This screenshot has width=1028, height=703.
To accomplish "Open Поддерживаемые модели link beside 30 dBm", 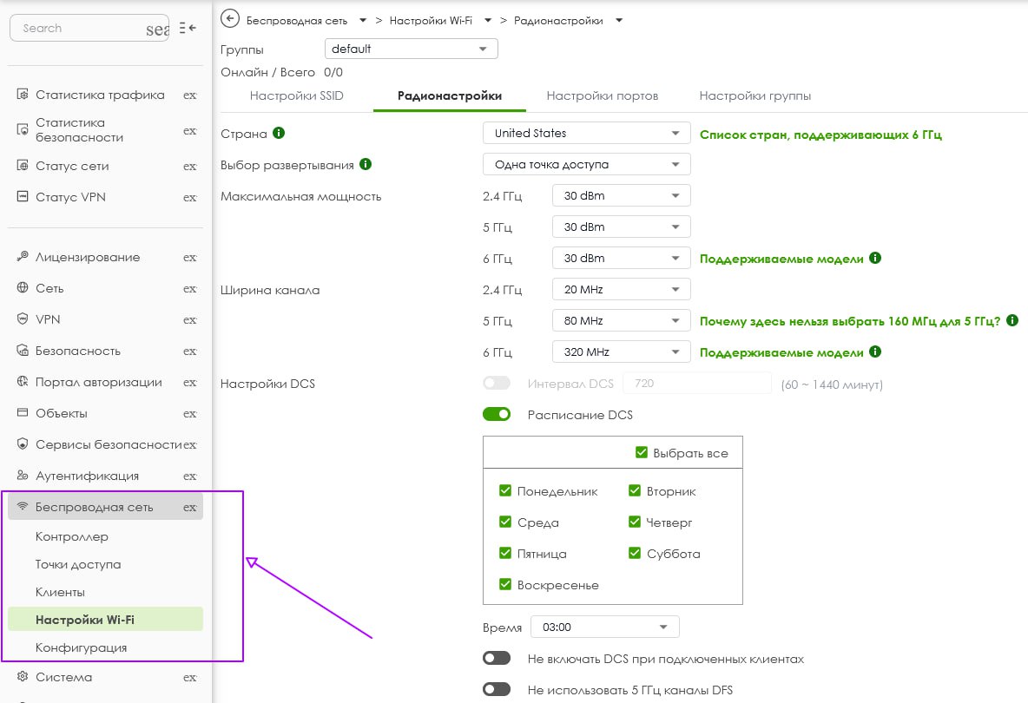I will pos(781,259).
